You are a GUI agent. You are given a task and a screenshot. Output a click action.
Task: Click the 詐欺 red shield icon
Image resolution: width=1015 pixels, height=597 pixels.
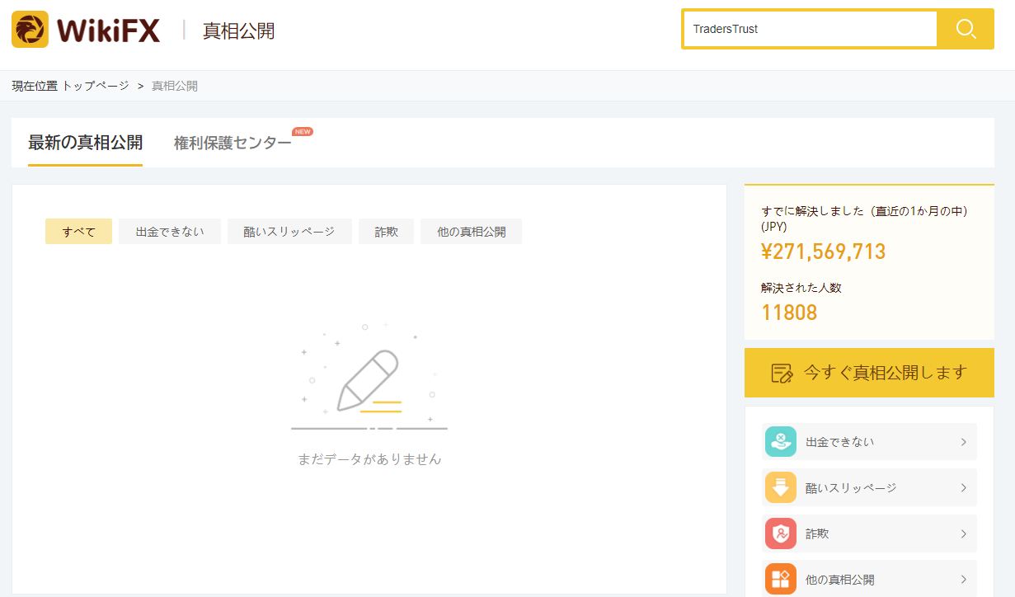(x=780, y=534)
